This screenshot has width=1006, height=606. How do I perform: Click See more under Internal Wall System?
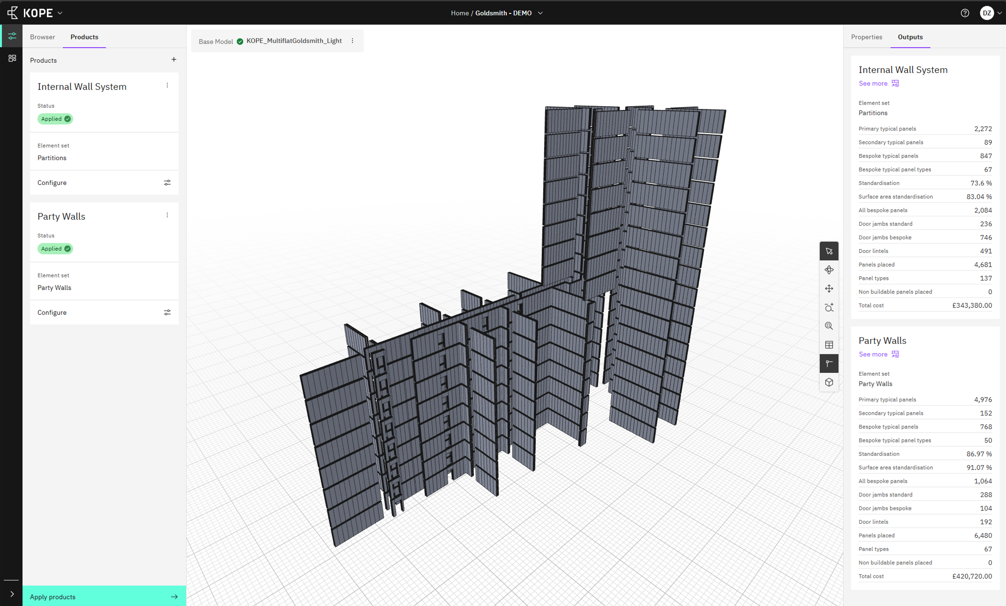click(873, 83)
